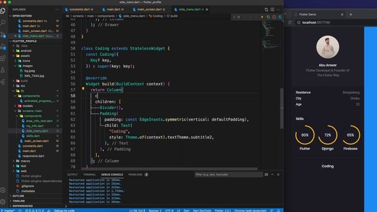Viewport: 377px width, 212px height.
Task: Reload the browser page
Action: (x=290, y=22)
